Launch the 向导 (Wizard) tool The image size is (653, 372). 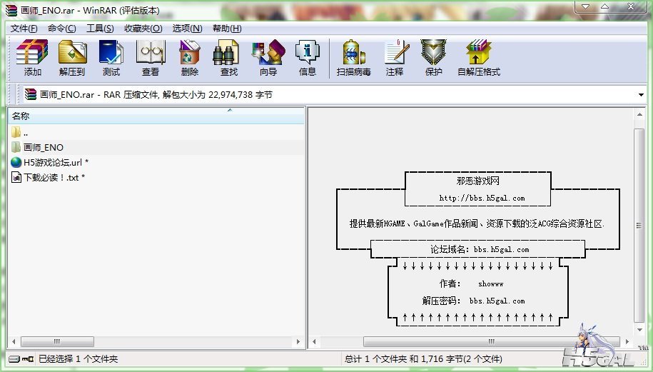[268, 58]
